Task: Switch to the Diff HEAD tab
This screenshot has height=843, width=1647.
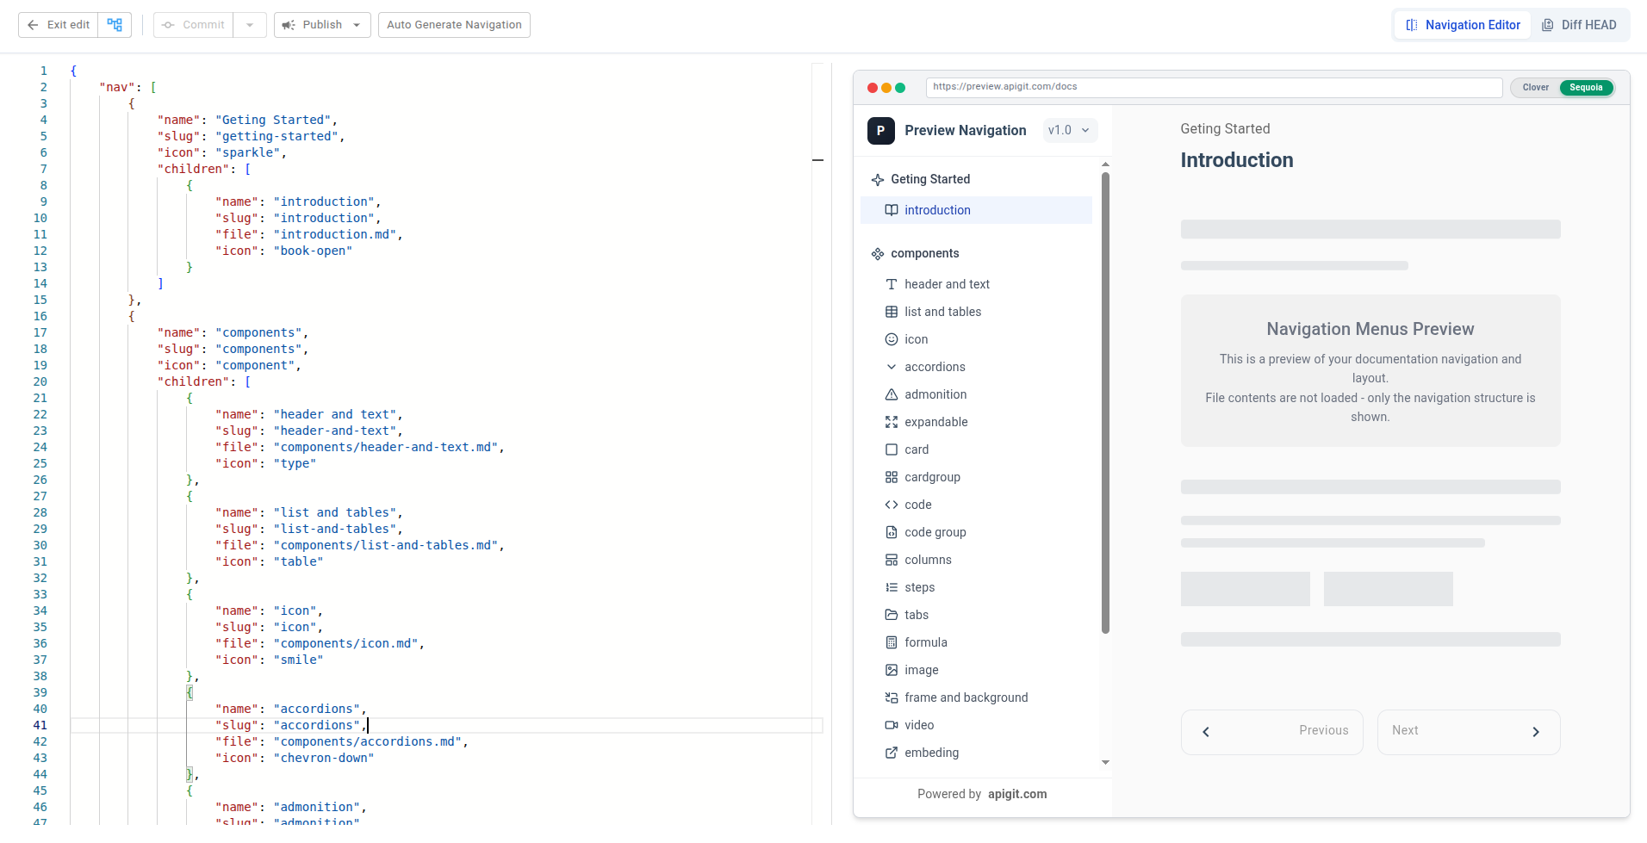Action: pos(1579,25)
